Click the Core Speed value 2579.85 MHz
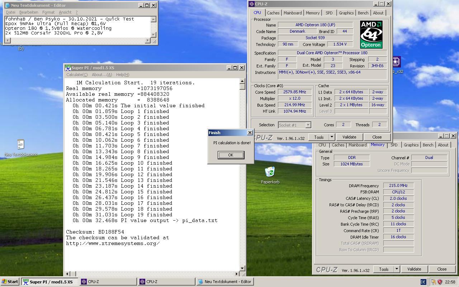The width and height of the screenshot is (459, 287). point(295,92)
